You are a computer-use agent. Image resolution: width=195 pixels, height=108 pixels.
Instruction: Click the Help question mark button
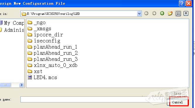[x=182, y=3]
